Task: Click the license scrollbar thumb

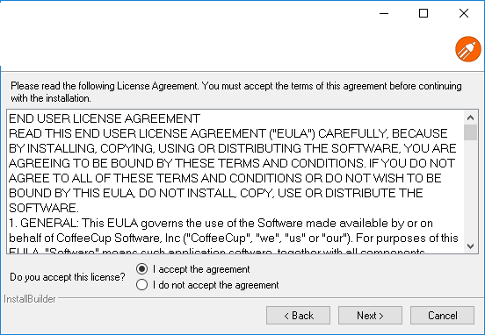Action: [x=470, y=132]
